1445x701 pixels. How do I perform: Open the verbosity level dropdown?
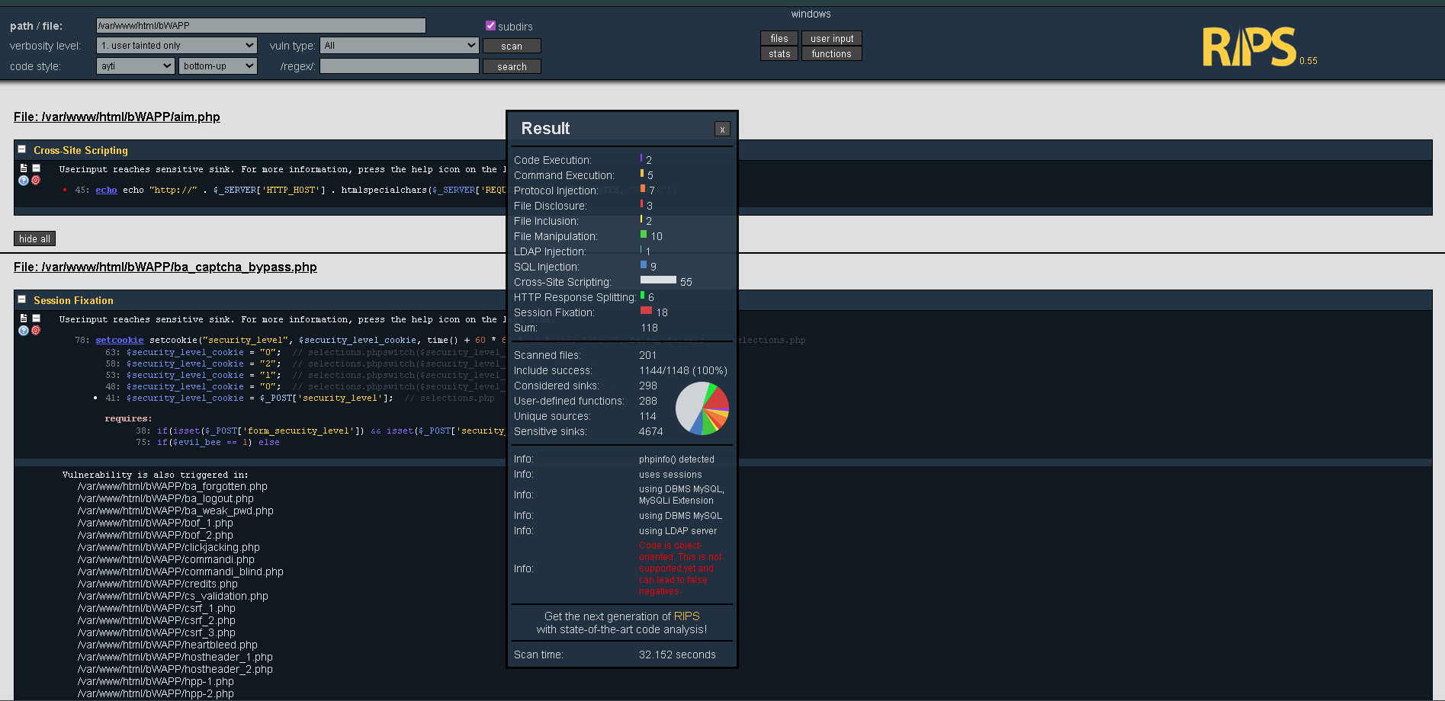pos(176,46)
